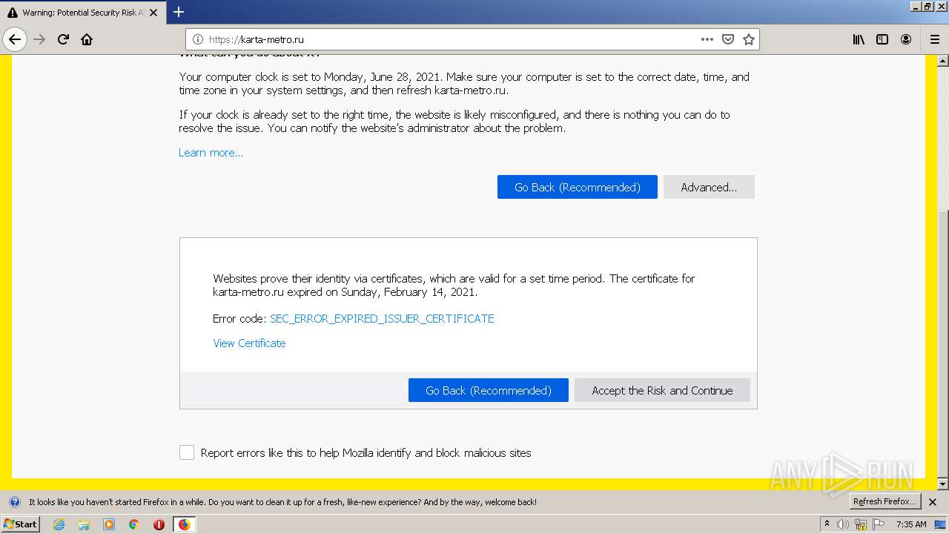
Task: Open Firefox Account menu
Action: pos(906,39)
